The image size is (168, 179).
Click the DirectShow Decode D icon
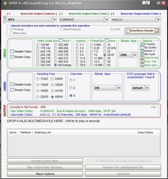click(156, 31)
